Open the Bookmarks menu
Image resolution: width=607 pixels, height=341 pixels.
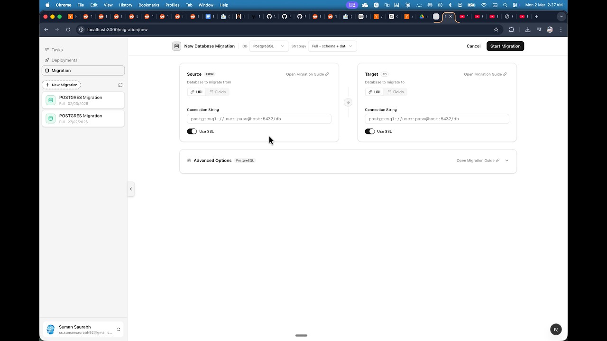149,5
